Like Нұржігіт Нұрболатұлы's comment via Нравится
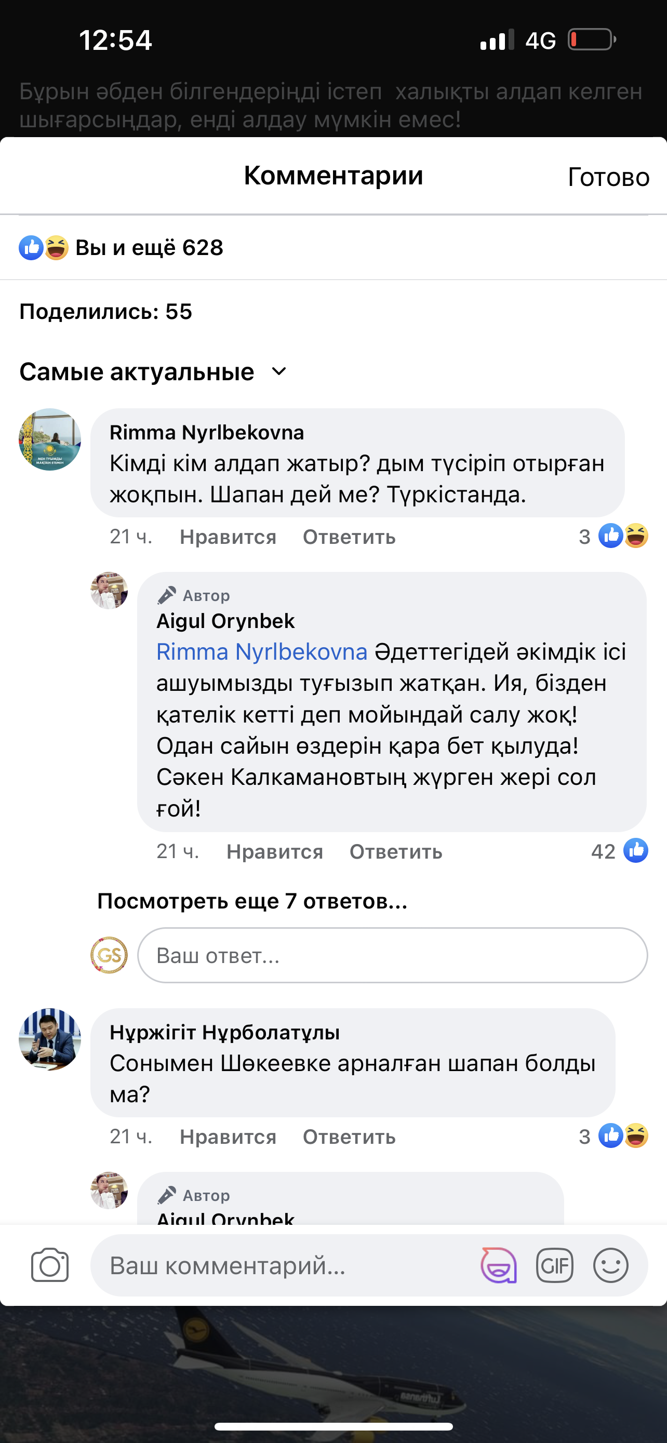Screen dimensions: 667x1443 pos(228,1137)
